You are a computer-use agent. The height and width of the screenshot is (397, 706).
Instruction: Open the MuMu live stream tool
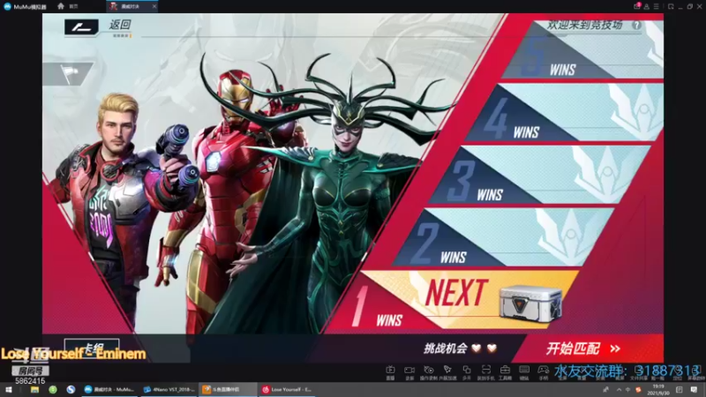[x=390, y=372]
